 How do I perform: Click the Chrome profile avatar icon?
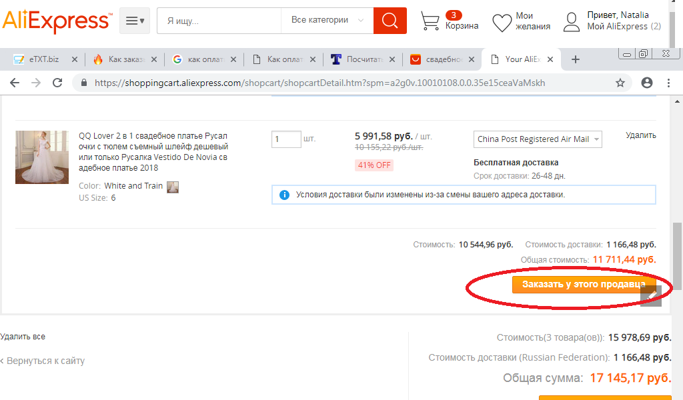click(646, 83)
